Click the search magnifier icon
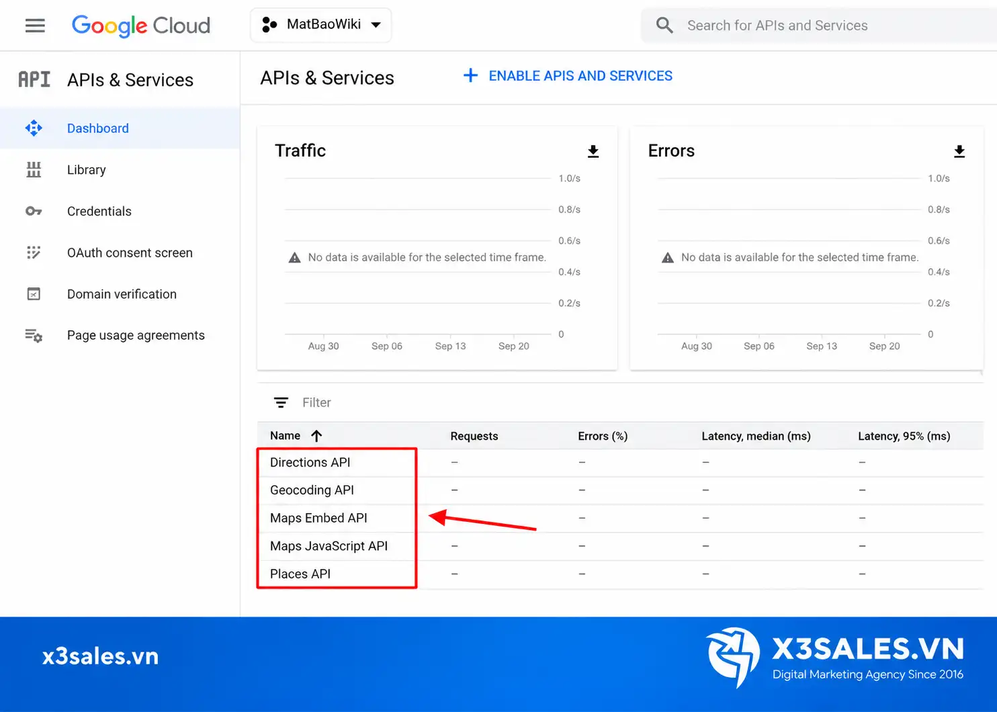The height and width of the screenshot is (712, 997). (x=664, y=26)
